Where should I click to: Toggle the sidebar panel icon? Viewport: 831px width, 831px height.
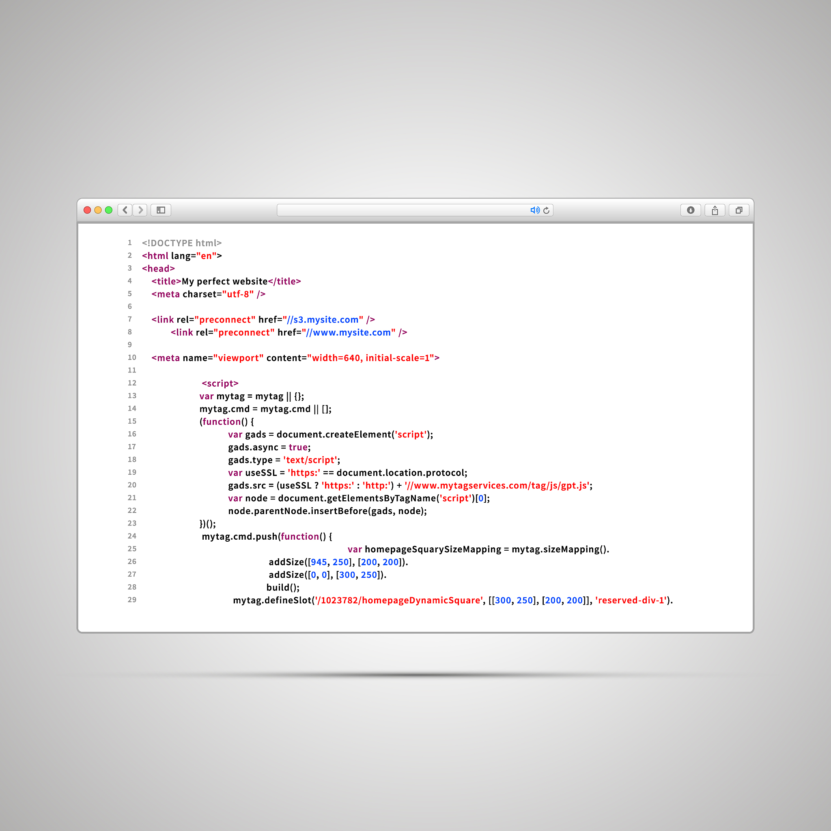point(161,210)
